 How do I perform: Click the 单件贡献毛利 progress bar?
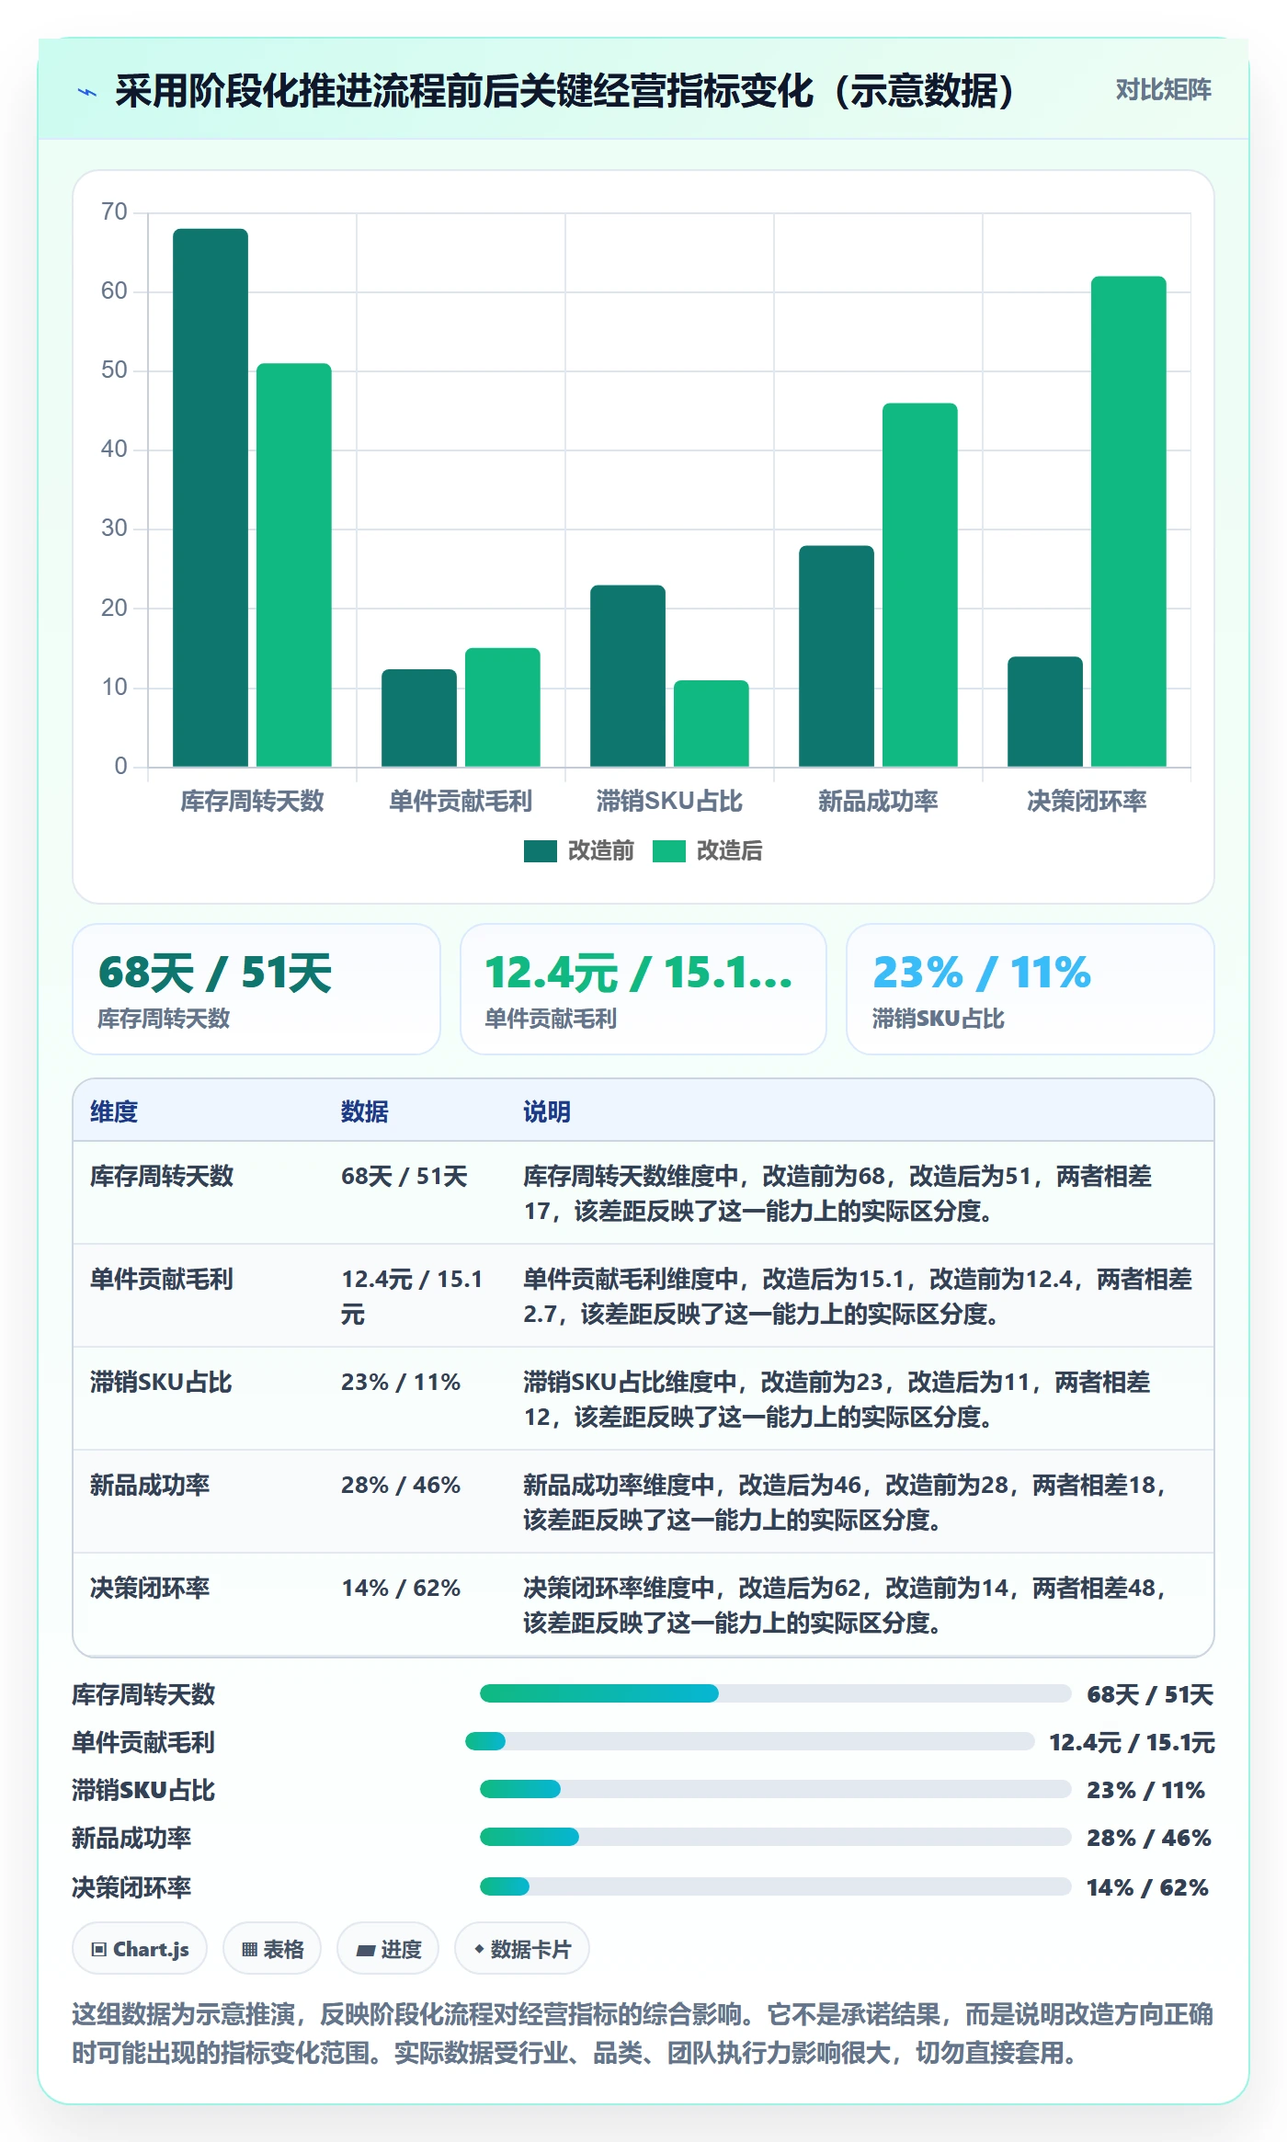click(750, 1741)
